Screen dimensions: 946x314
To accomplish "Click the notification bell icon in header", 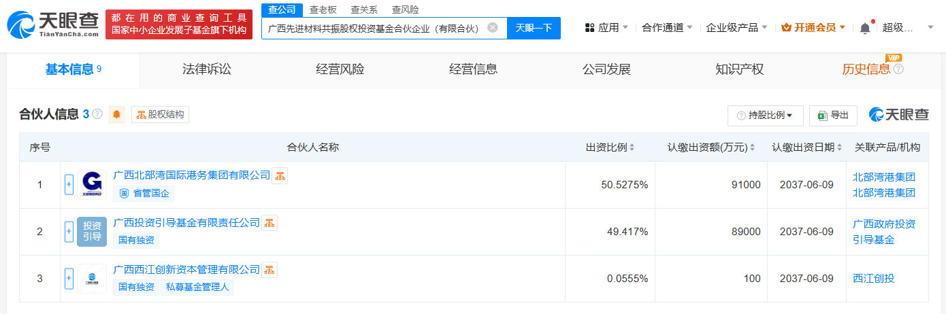I will [x=865, y=28].
